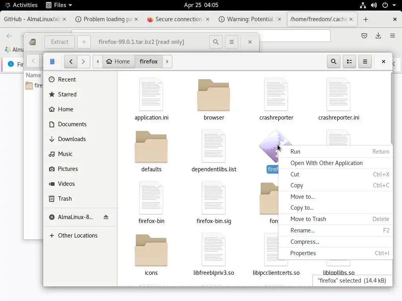The width and height of the screenshot is (402, 301).
Task: Toggle list view in Files toolbar
Action: click(x=349, y=62)
